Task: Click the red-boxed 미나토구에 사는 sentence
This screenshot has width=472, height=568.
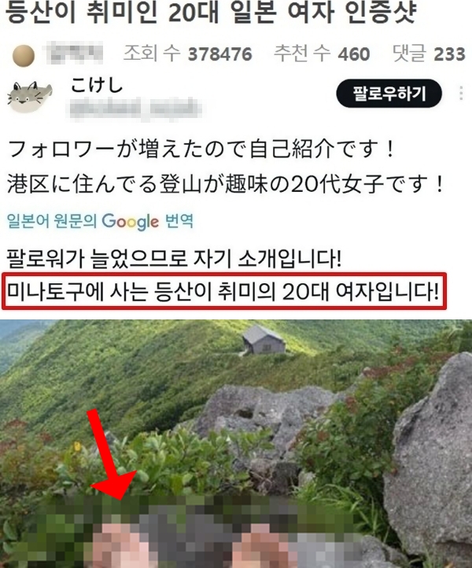Action: click(224, 291)
